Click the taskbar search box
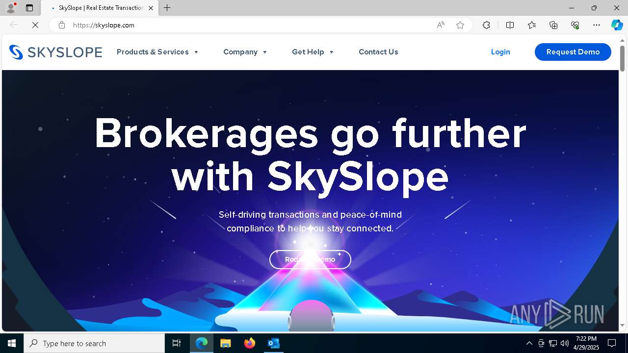Screen dimensions: 628x353 coord(94,343)
